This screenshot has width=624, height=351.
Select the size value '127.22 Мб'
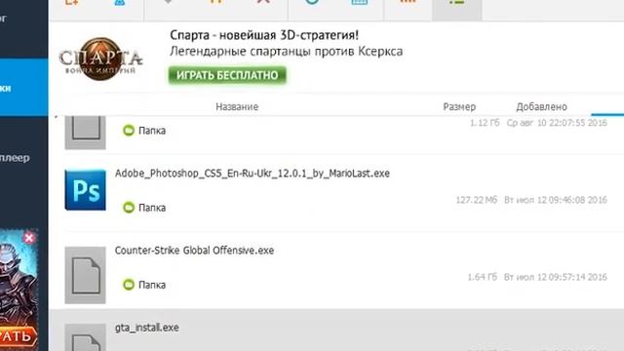tap(477, 200)
